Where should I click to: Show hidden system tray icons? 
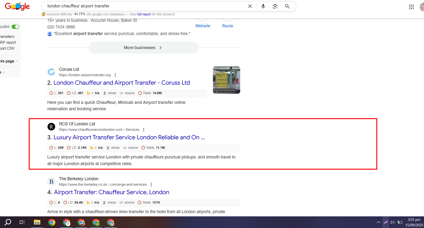(x=378, y=222)
